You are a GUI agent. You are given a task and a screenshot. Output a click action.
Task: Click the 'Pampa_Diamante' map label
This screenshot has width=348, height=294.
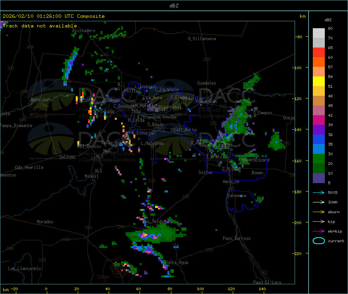click(16, 126)
